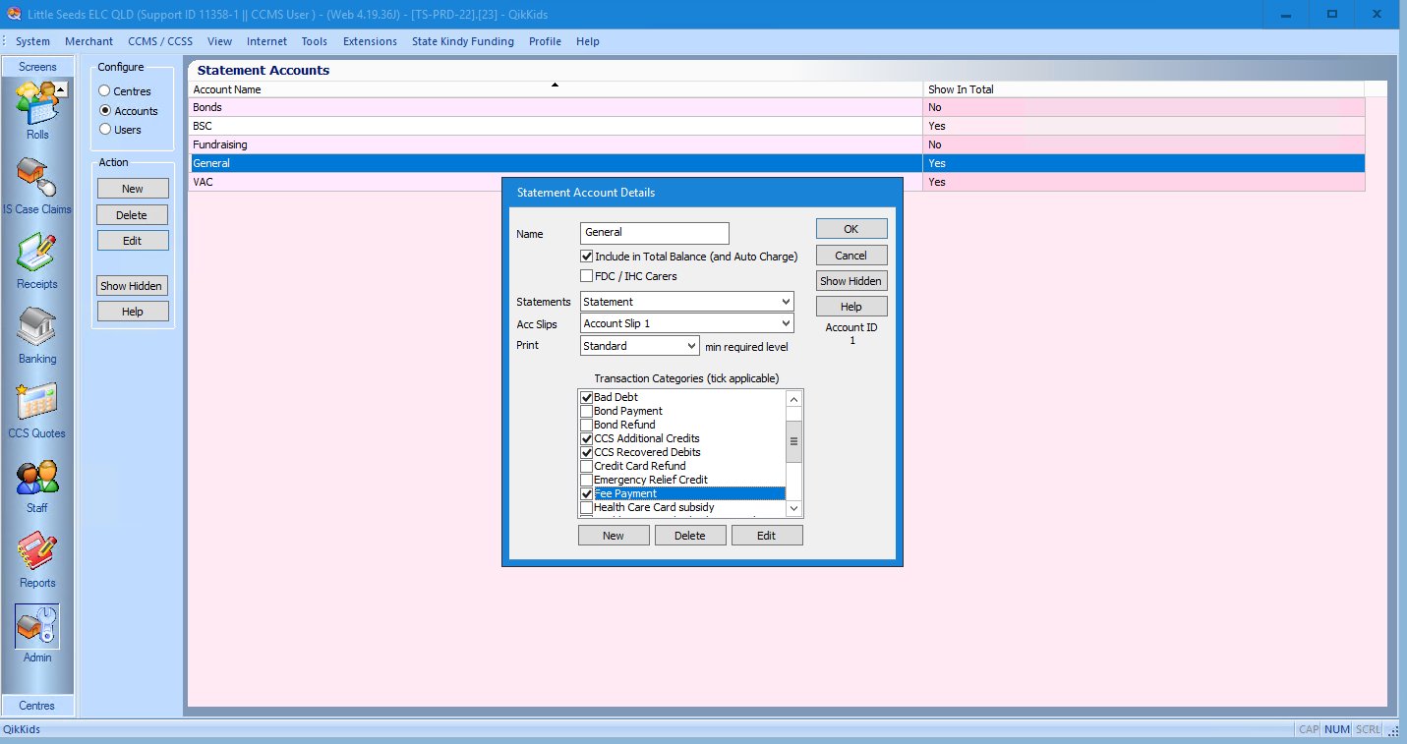Sort by the Account Name column header
The image size is (1407, 744).
click(x=556, y=89)
